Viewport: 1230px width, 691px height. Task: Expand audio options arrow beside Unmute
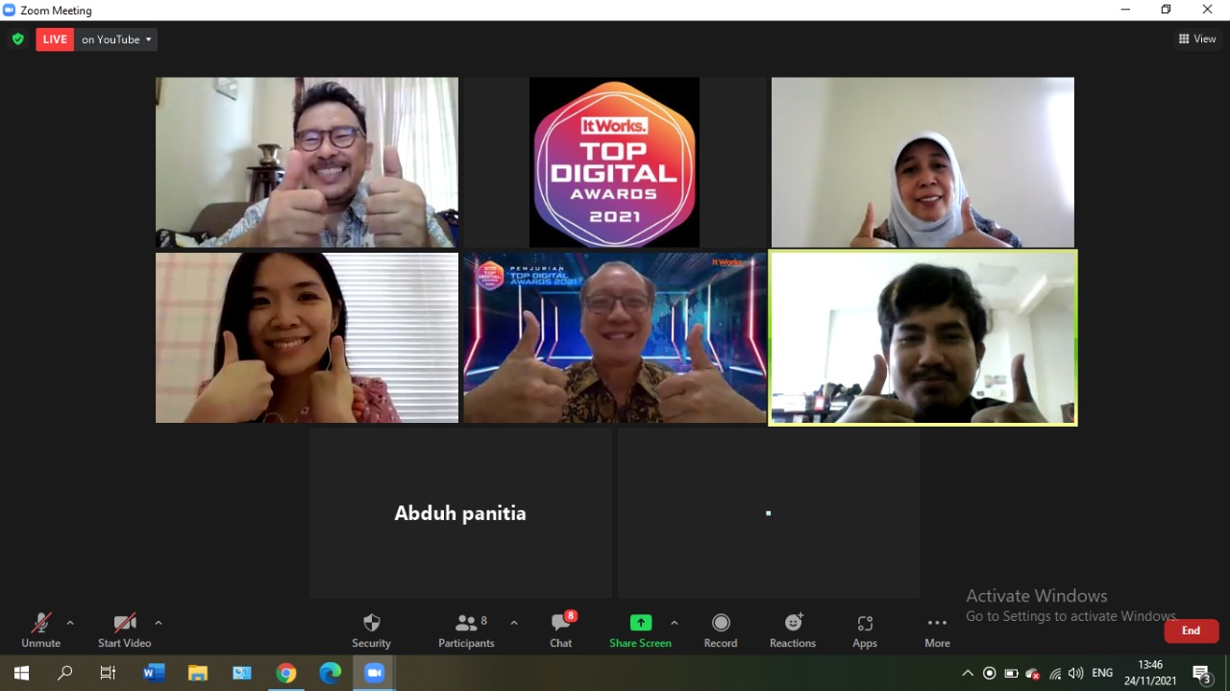[70, 623]
